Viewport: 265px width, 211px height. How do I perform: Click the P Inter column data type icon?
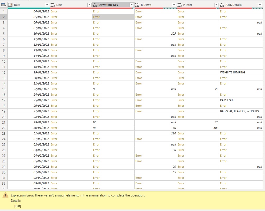(180, 5)
